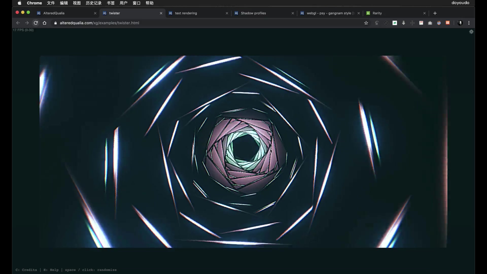Open the 书签 bookmarks menu
This screenshot has width=487, height=274.
coord(111,3)
